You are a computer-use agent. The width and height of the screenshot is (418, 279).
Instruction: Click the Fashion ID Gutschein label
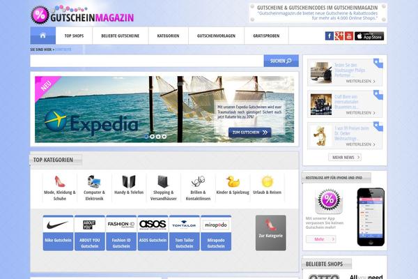(x=121, y=243)
